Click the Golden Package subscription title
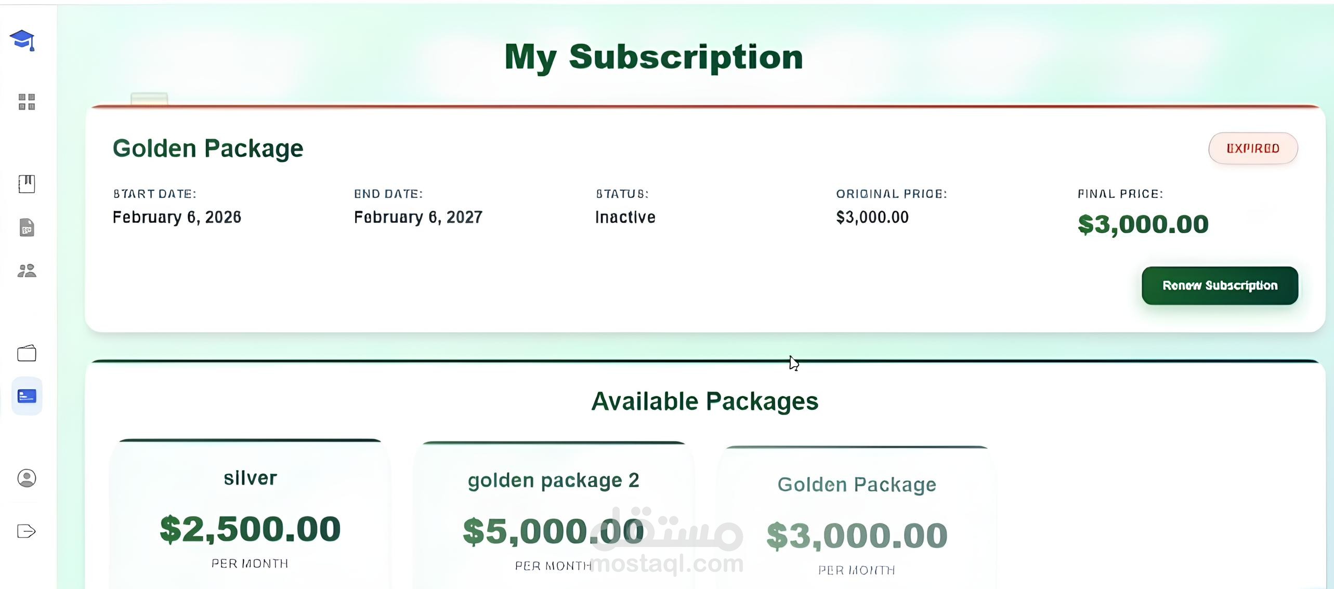The height and width of the screenshot is (589, 1334). pos(208,149)
